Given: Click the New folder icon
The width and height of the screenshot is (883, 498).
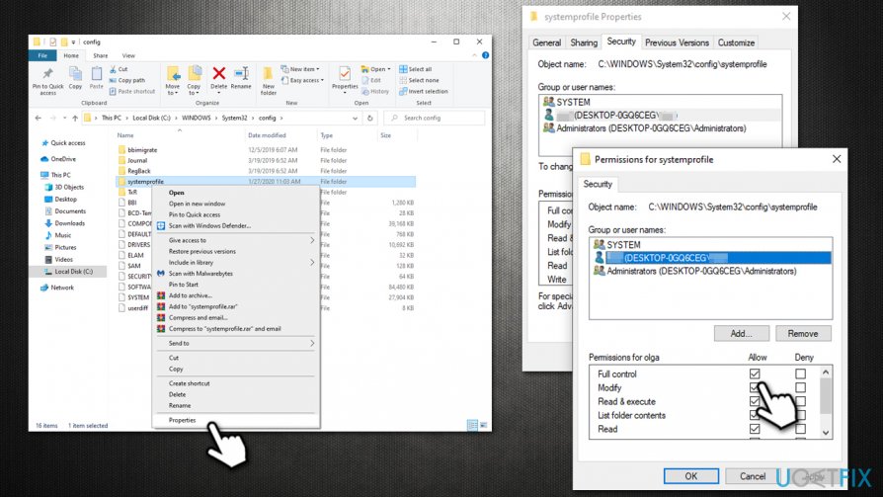Looking at the screenshot, I should point(268,74).
